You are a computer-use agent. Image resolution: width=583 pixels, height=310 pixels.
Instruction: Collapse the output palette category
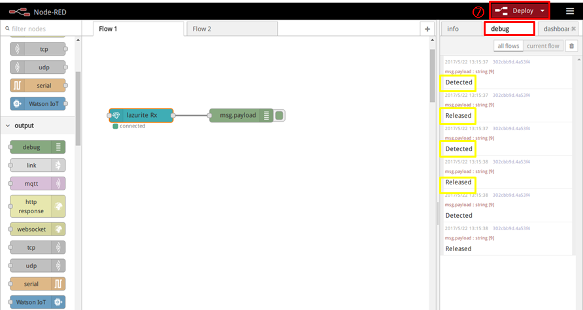tap(37, 126)
